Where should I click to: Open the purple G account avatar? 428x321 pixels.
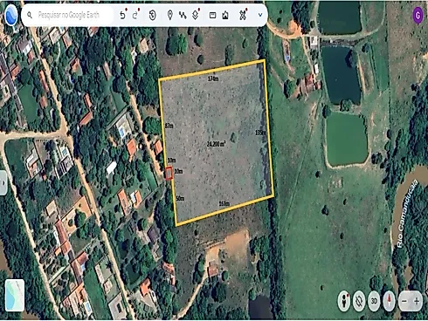point(418,16)
